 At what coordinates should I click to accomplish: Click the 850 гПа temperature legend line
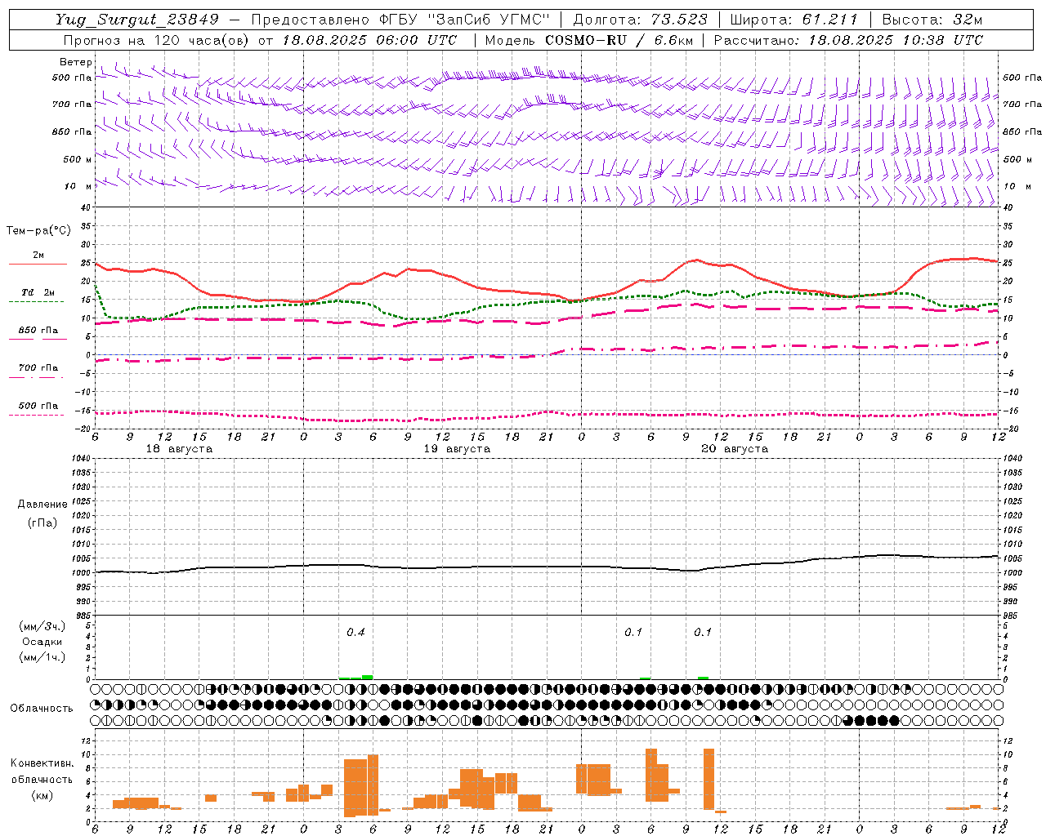38,340
